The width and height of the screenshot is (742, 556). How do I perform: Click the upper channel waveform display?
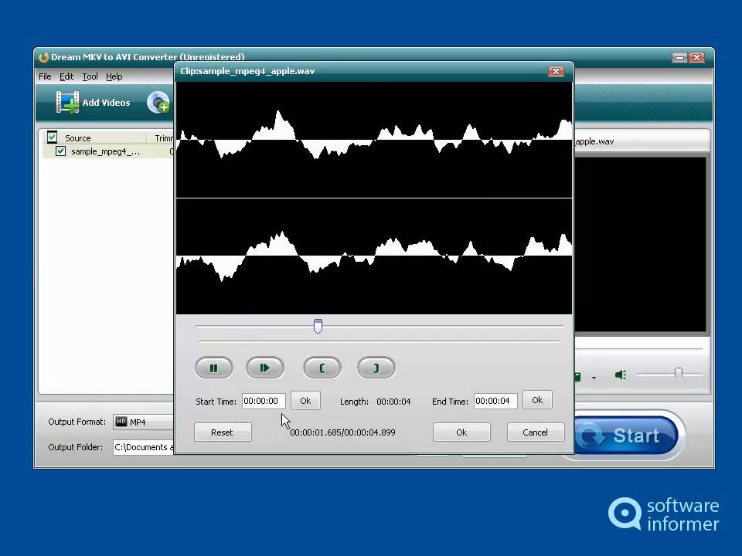[x=374, y=140]
